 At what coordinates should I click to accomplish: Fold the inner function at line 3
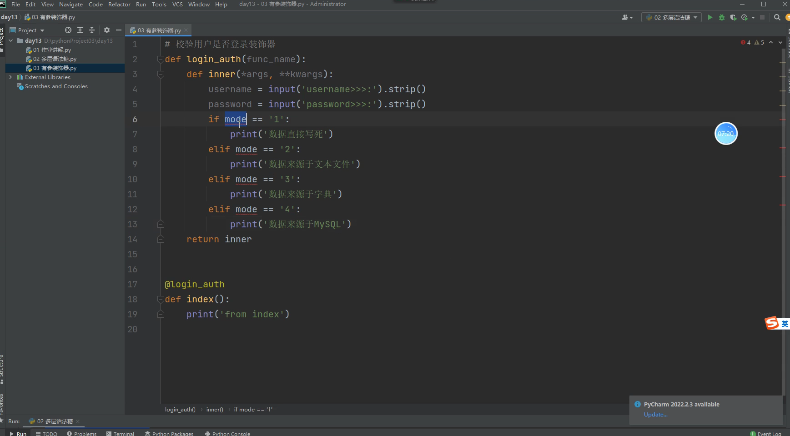coord(161,74)
